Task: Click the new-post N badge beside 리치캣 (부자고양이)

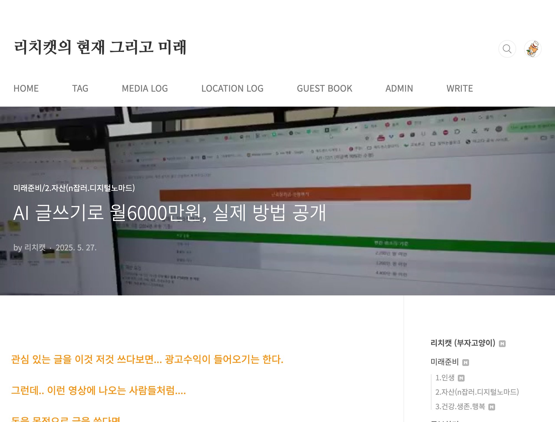Action: [x=502, y=344]
